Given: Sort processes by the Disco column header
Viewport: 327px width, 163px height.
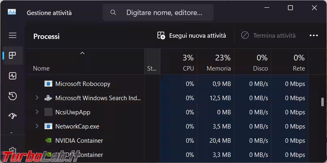Looking at the screenshot, I should pos(260,62).
